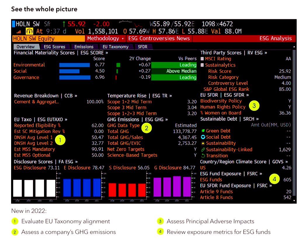The width and height of the screenshot is (299, 241).
Task: Open the Social score row
Action: click(105, 71)
